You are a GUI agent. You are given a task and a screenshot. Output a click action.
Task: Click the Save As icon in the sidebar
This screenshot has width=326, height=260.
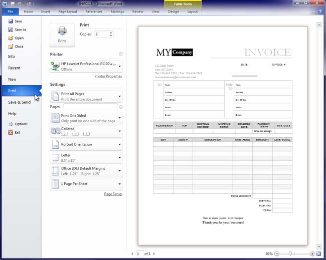click(11, 30)
